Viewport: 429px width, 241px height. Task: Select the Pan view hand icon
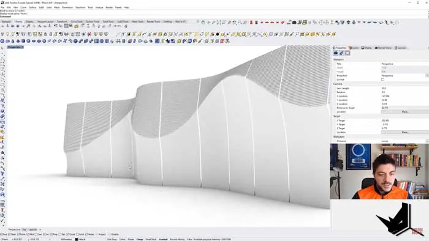tap(203, 23)
